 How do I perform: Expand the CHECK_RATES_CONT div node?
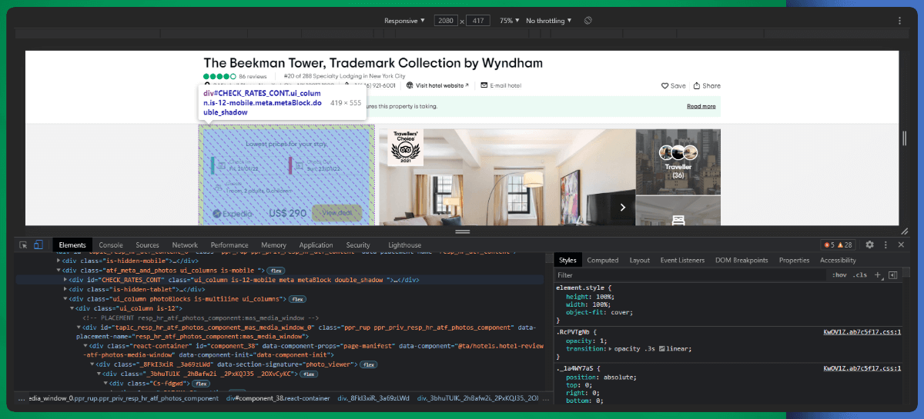pos(65,280)
